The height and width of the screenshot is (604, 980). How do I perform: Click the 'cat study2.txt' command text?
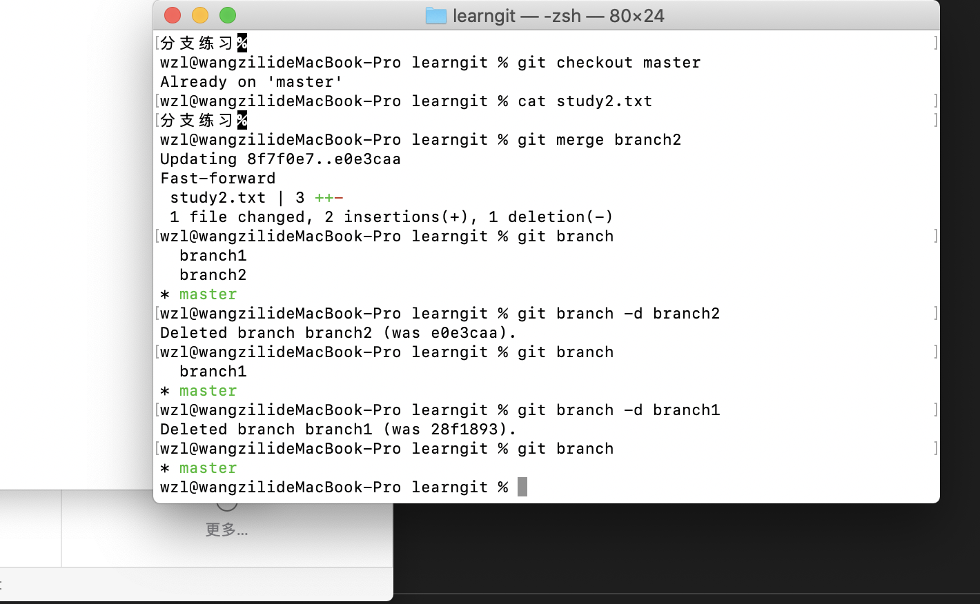pyautogui.click(x=585, y=101)
